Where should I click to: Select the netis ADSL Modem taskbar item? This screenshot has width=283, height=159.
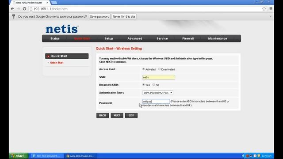[80, 156]
